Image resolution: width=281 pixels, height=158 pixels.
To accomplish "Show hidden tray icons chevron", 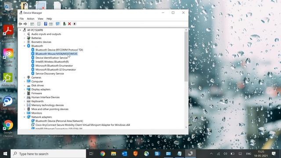I will coord(211,154).
